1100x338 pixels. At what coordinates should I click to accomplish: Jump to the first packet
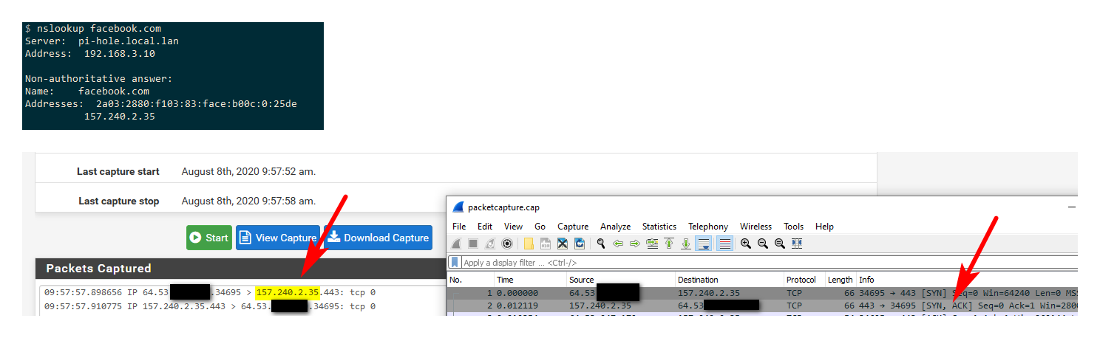coord(669,244)
